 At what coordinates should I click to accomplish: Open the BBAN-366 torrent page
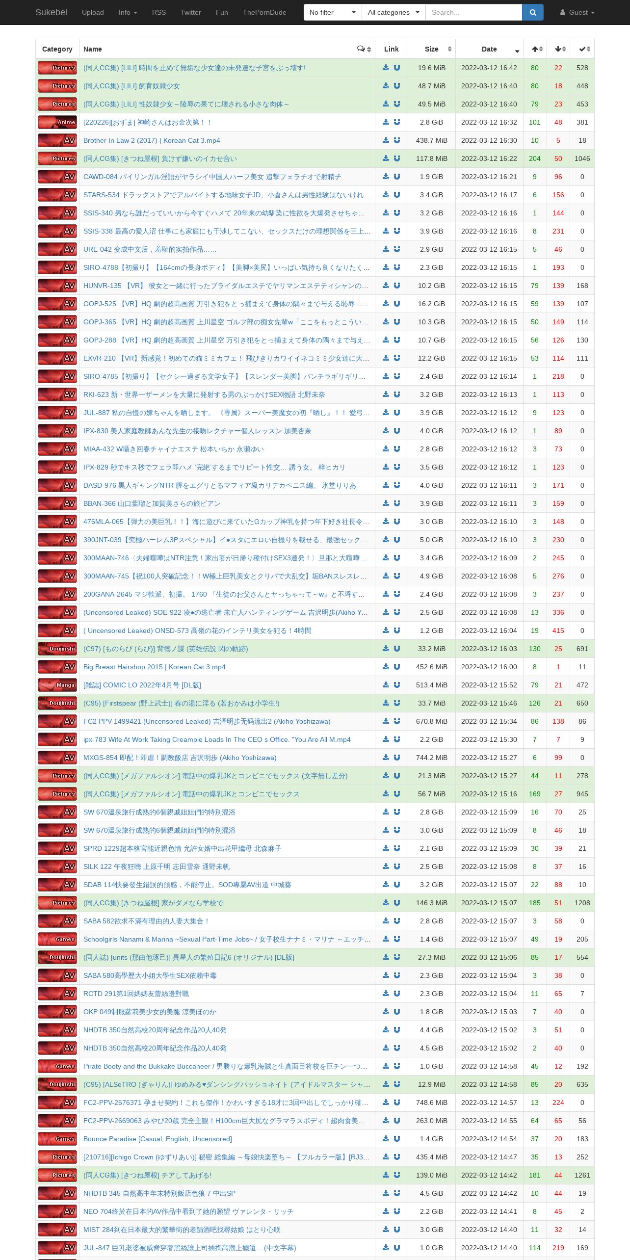pyautogui.click(x=152, y=503)
